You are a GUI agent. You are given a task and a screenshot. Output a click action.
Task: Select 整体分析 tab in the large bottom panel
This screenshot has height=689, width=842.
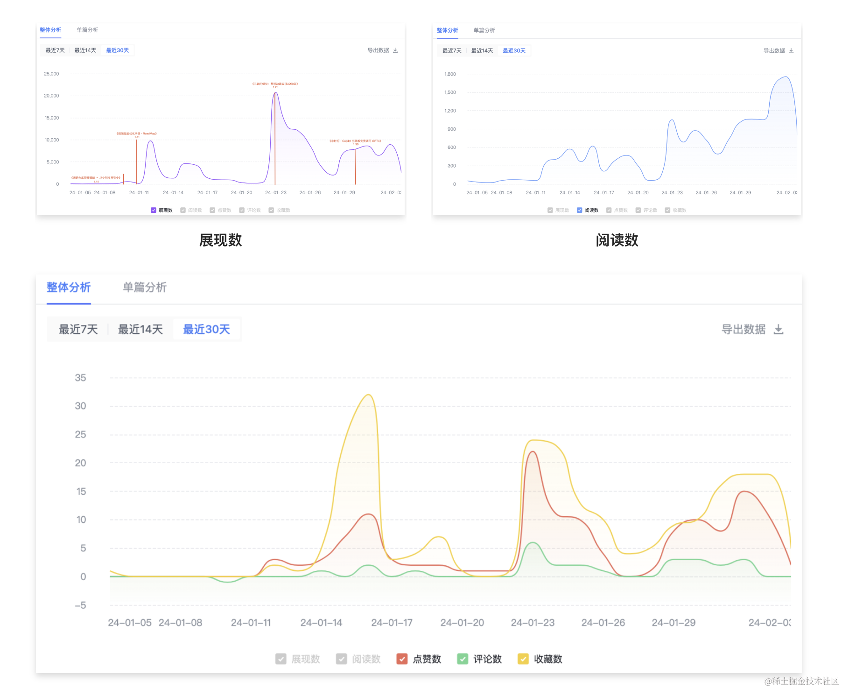[x=69, y=287]
